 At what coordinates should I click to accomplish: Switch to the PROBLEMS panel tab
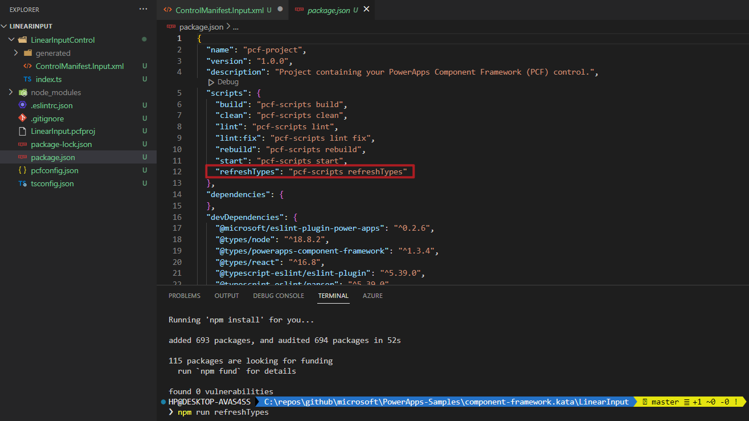tap(185, 296)
